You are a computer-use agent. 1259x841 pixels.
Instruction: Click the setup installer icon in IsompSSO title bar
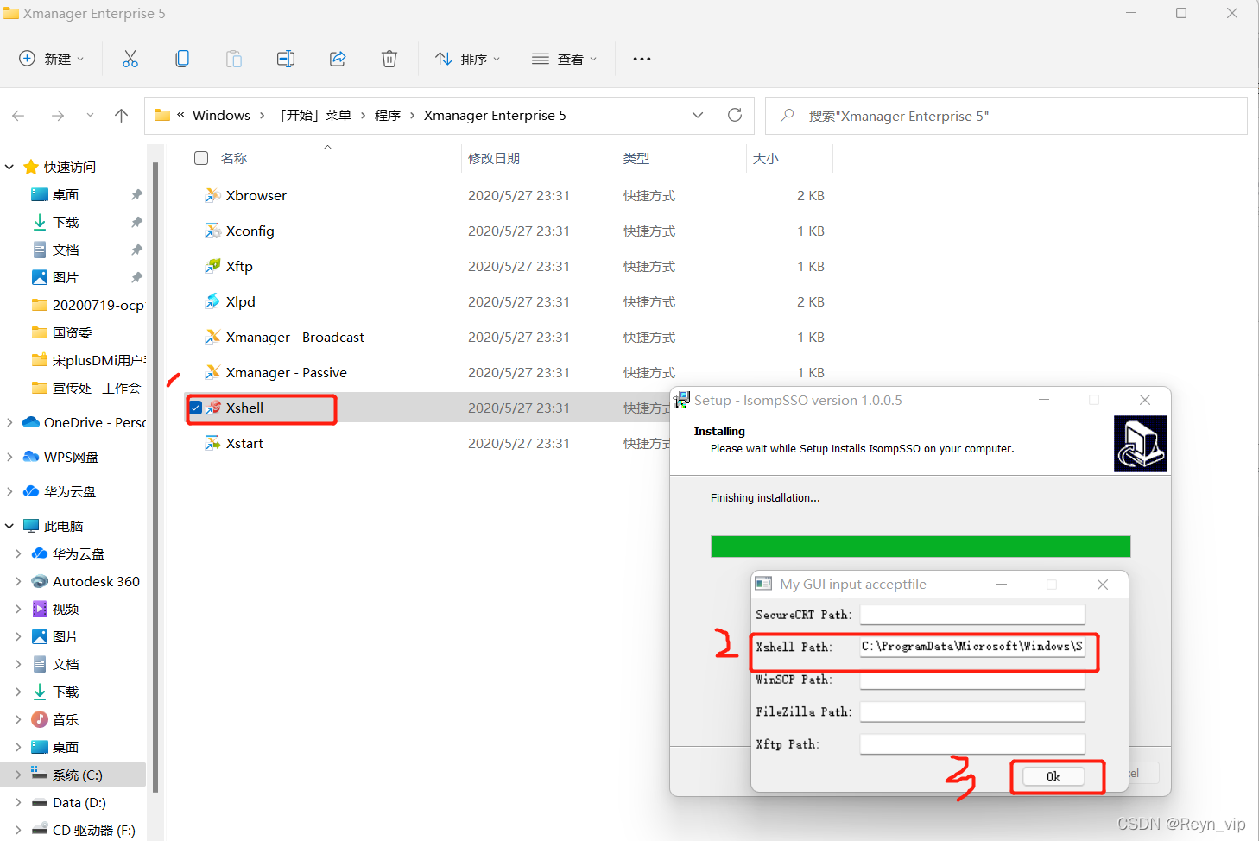tap(681, 400)
